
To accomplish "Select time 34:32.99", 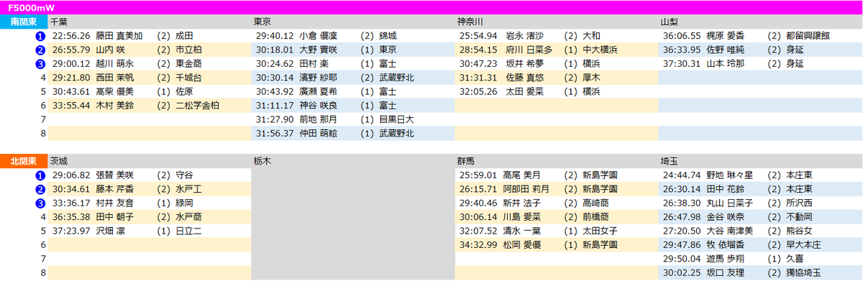I will 479,246.
